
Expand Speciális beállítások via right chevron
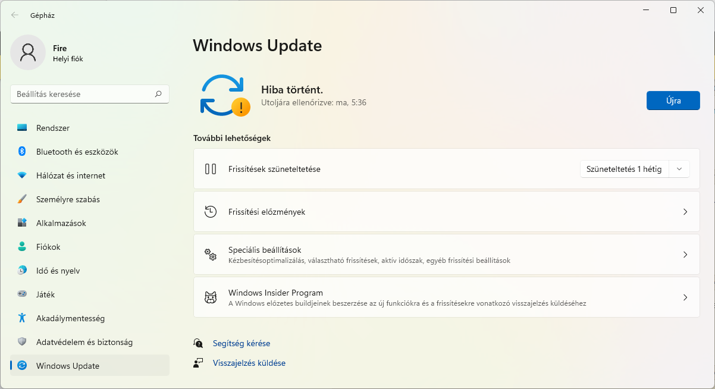click(x=685, y=255)
